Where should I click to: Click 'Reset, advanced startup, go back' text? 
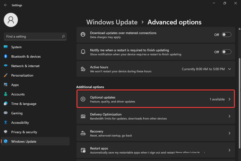111,136
